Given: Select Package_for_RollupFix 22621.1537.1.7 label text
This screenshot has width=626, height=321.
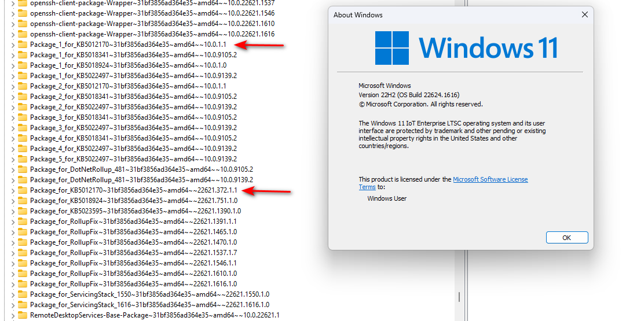Looking at the screenshot, I should pos(133,252).
